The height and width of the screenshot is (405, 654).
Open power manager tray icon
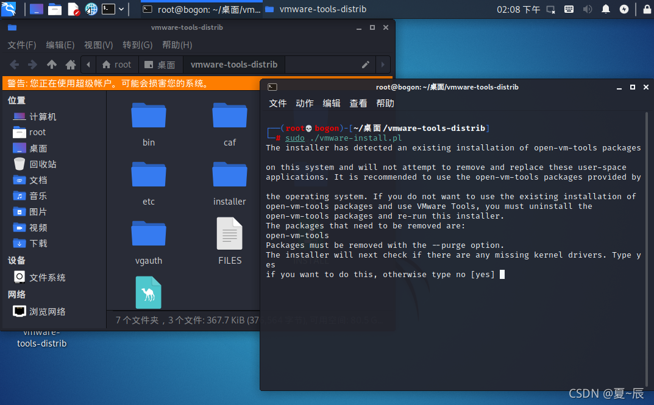coord(624,9)
